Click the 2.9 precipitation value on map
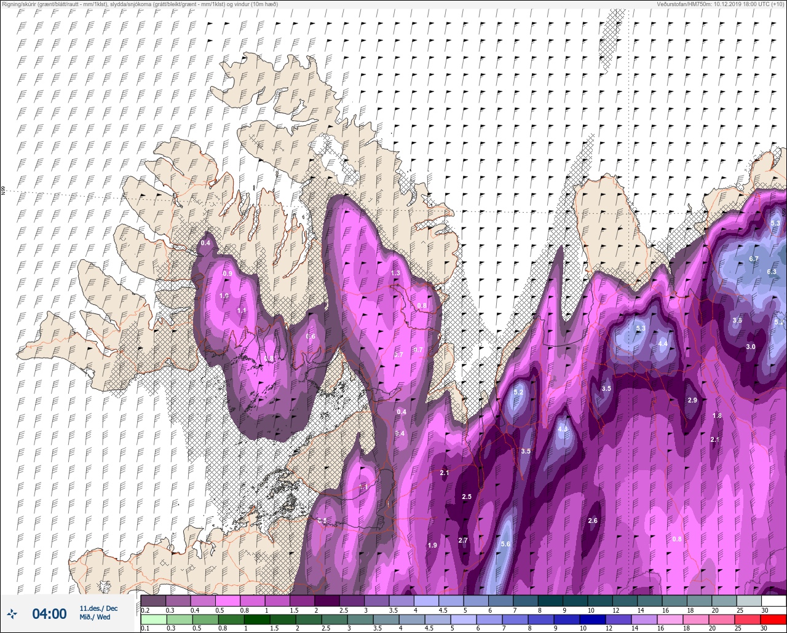 pyautogui.click(x=692, y=400)
